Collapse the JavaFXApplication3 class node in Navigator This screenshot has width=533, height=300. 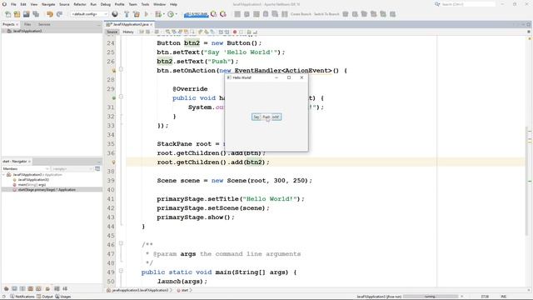3,174
